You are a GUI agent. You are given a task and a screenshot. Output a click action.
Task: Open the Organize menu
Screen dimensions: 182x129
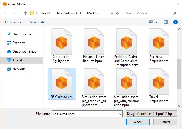(x=13, y=22)
